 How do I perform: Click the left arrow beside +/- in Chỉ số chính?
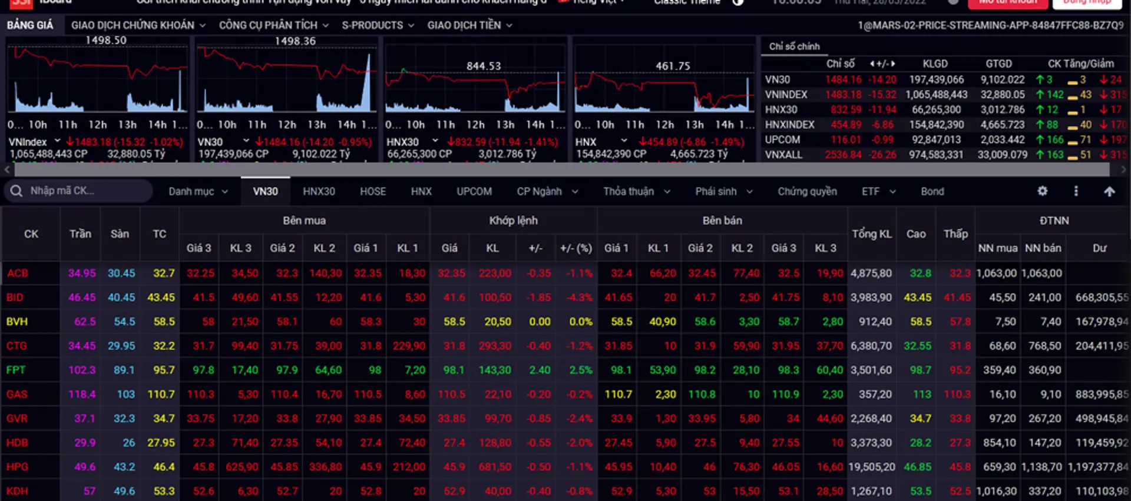click(872, 64)
